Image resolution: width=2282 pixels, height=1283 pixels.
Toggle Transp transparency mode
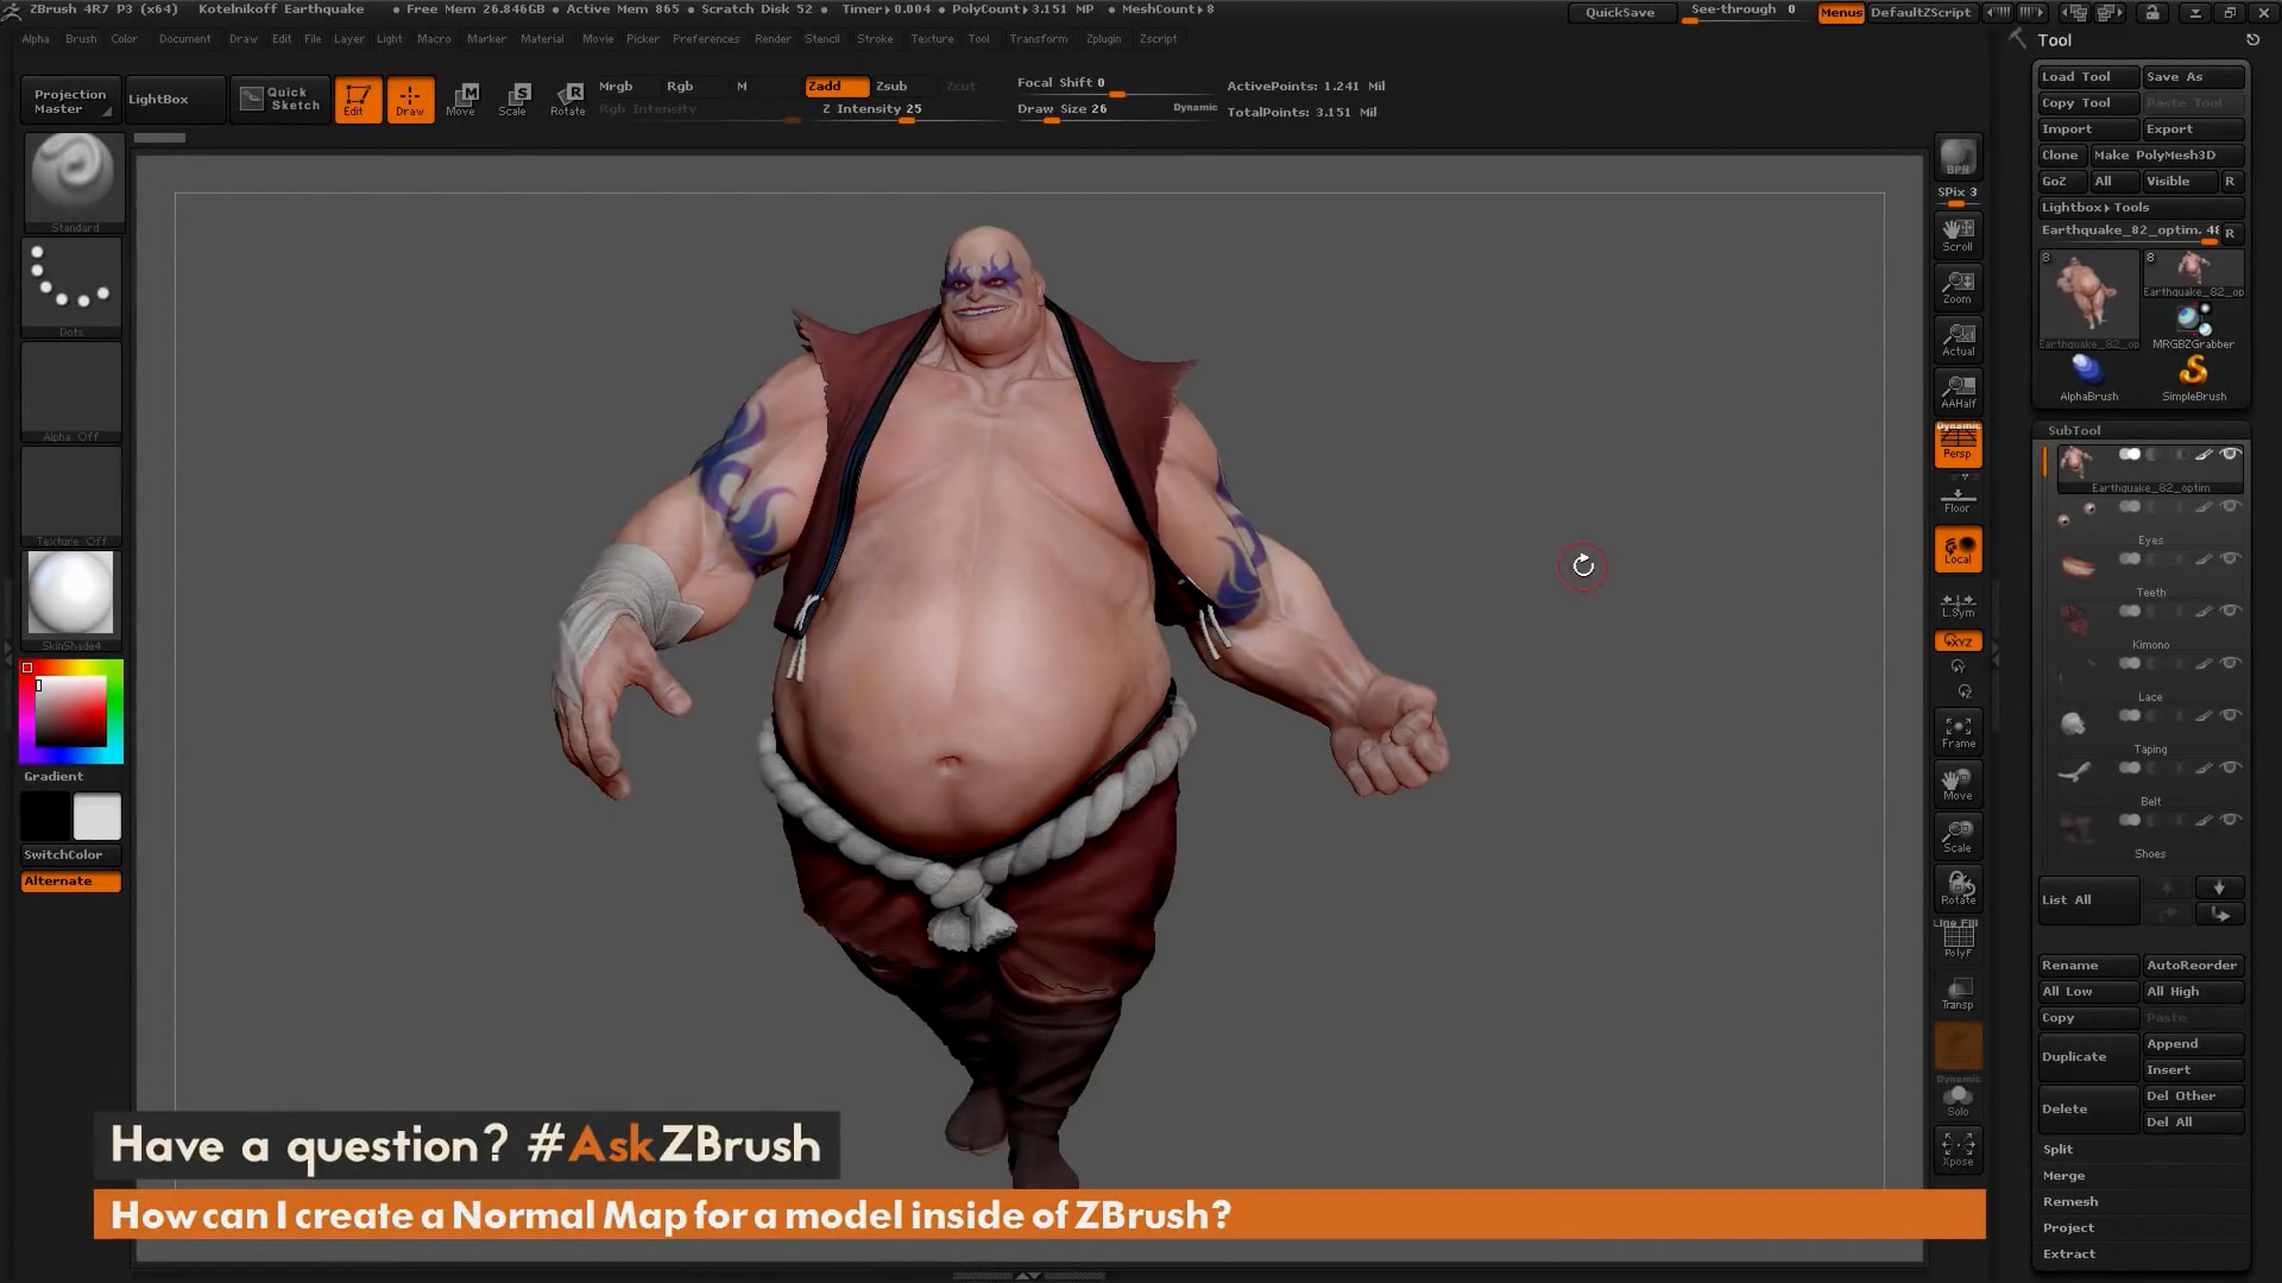[x=1958, y=993]
